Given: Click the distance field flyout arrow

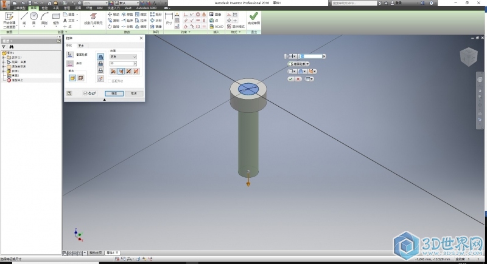Looking at the screenshot, I should coord(135,64).
